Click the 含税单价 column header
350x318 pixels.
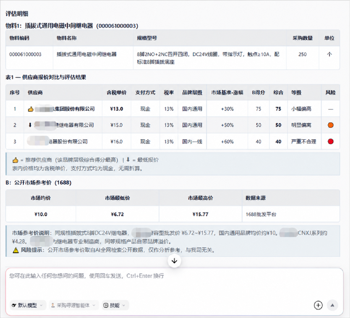(x=117, y=93)
